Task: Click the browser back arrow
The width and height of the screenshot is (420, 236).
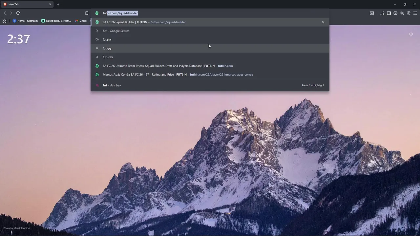Action: click(5, 13)
